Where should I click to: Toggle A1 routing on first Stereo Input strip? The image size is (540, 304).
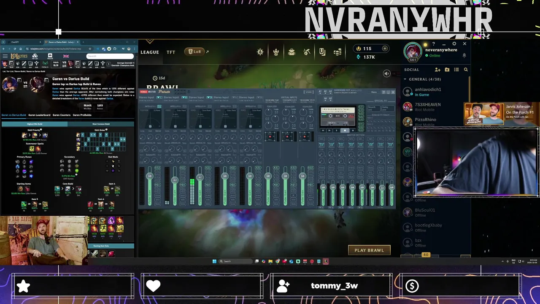(x=158, y=168)
